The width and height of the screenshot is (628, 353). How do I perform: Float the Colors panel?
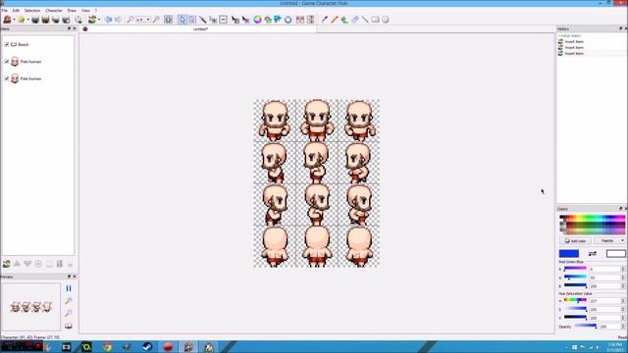pos(620,209)
